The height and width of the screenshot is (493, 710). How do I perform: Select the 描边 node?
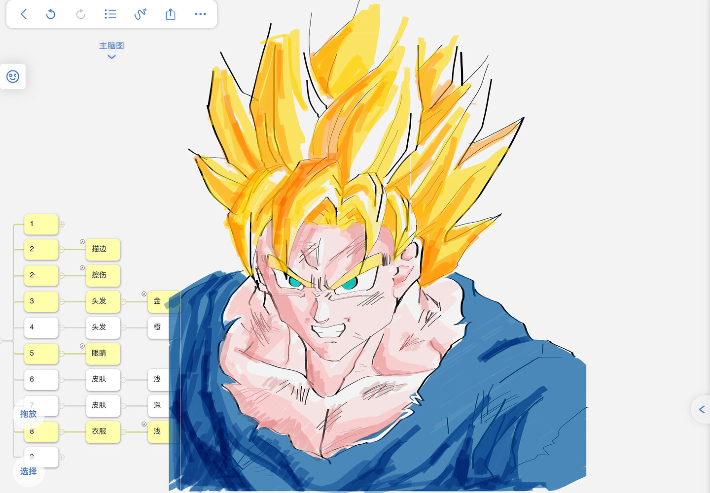(x=103, y=249)
